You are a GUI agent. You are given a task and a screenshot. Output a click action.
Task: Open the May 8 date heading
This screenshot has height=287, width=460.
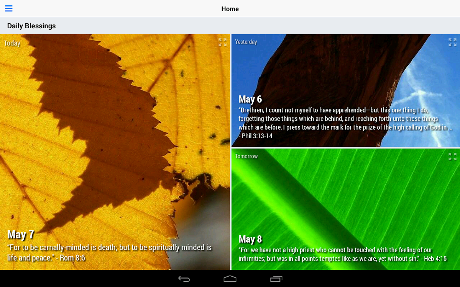pos(250,239)
